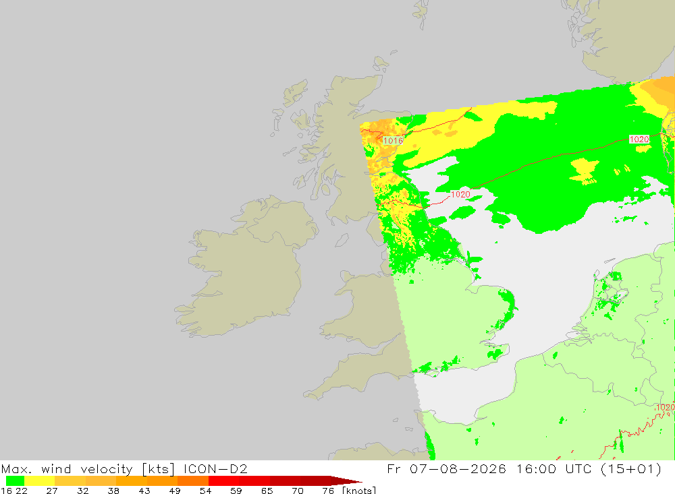Image resolution: width=675 pixels, height=494 pixels.
Task: Click the green 16–22 knots legend swatch
Action: pyautogui.click(x=15, y=481)
